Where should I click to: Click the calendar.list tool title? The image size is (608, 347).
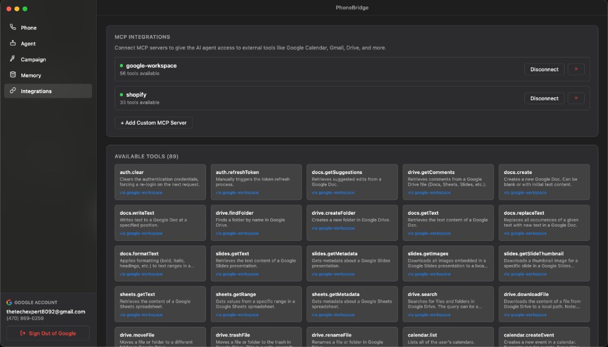(423, 335)
